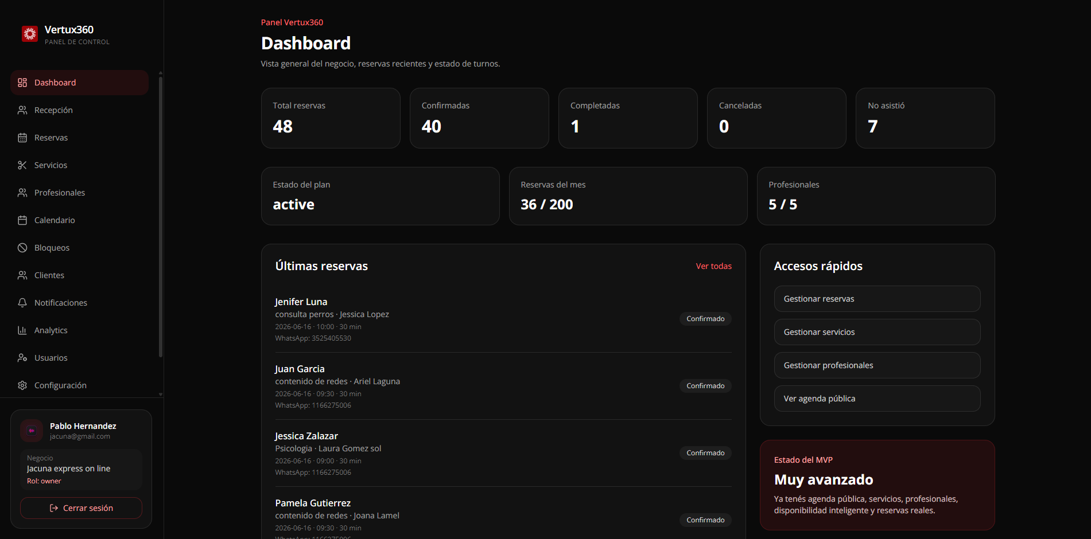Click the Analytics bar chart icon

[22, 330]
